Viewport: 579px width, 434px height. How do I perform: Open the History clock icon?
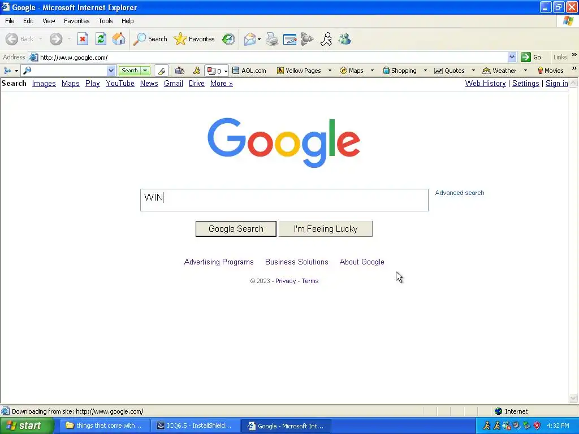click(x=228, y=39)
